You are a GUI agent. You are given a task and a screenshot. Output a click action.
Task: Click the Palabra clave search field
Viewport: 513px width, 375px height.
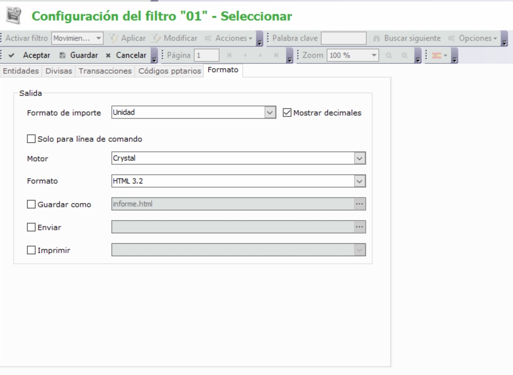click(x=343, y=38)
